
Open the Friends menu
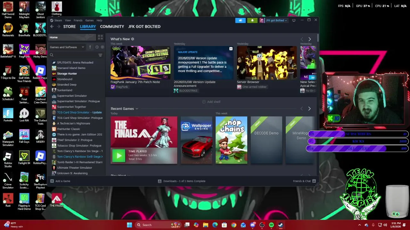pyautogui.click(x=78, y=20)
